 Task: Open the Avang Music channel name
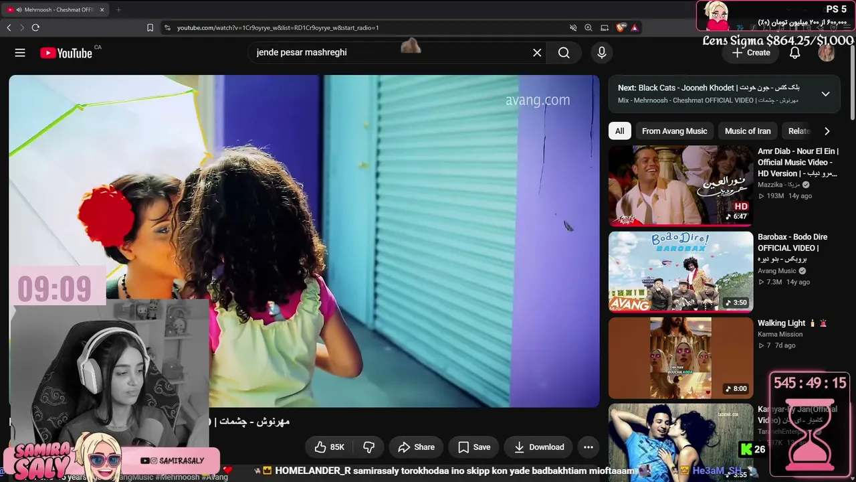[x=777, y=271]
